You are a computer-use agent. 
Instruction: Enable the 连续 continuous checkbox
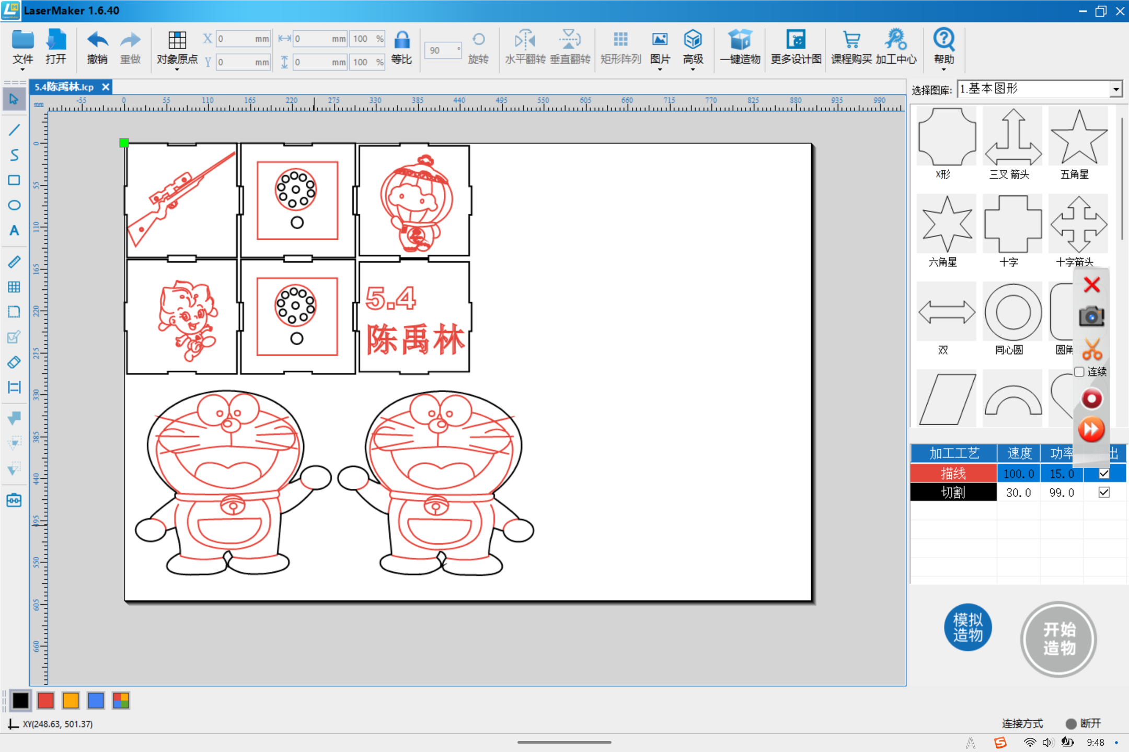1079,372
